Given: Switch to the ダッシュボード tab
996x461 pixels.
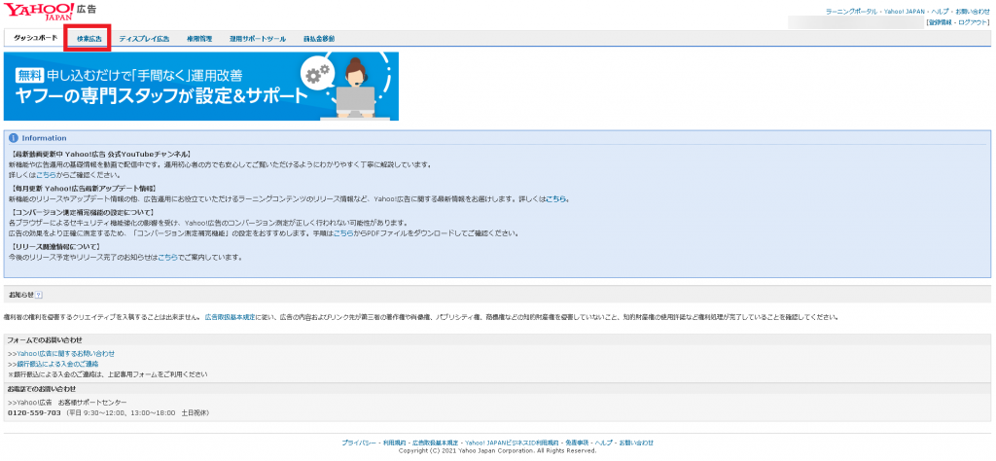Looking at the screenshot, I should click(x=35, y=38).
